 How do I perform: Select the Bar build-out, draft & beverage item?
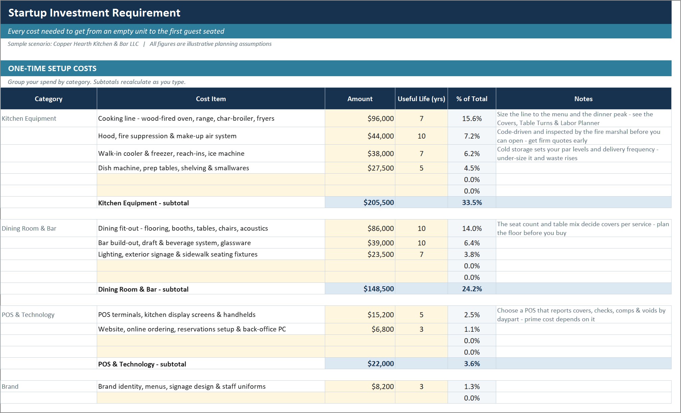tap(211, 243)
